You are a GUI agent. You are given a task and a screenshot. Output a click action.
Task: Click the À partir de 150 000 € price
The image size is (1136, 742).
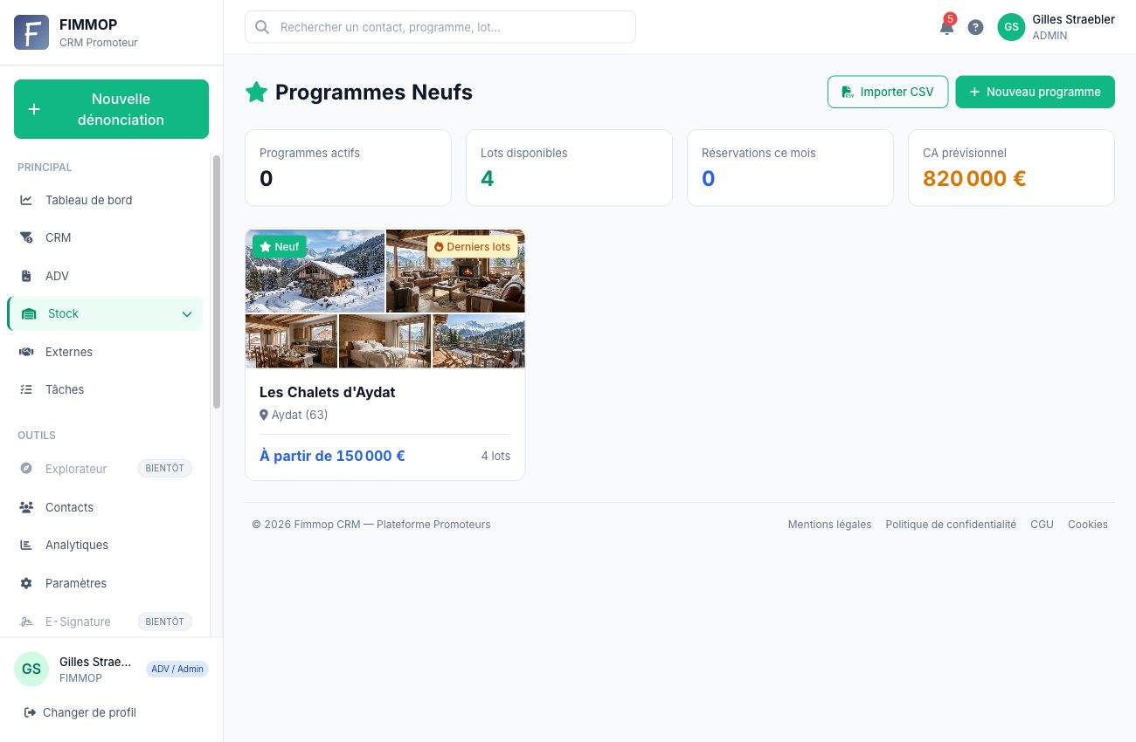pos(332,456)
